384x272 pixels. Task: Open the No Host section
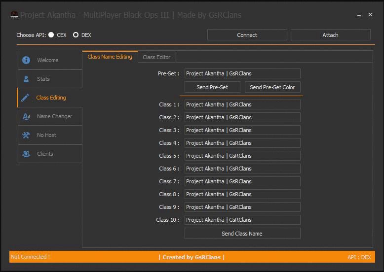[x=50, y=135]
